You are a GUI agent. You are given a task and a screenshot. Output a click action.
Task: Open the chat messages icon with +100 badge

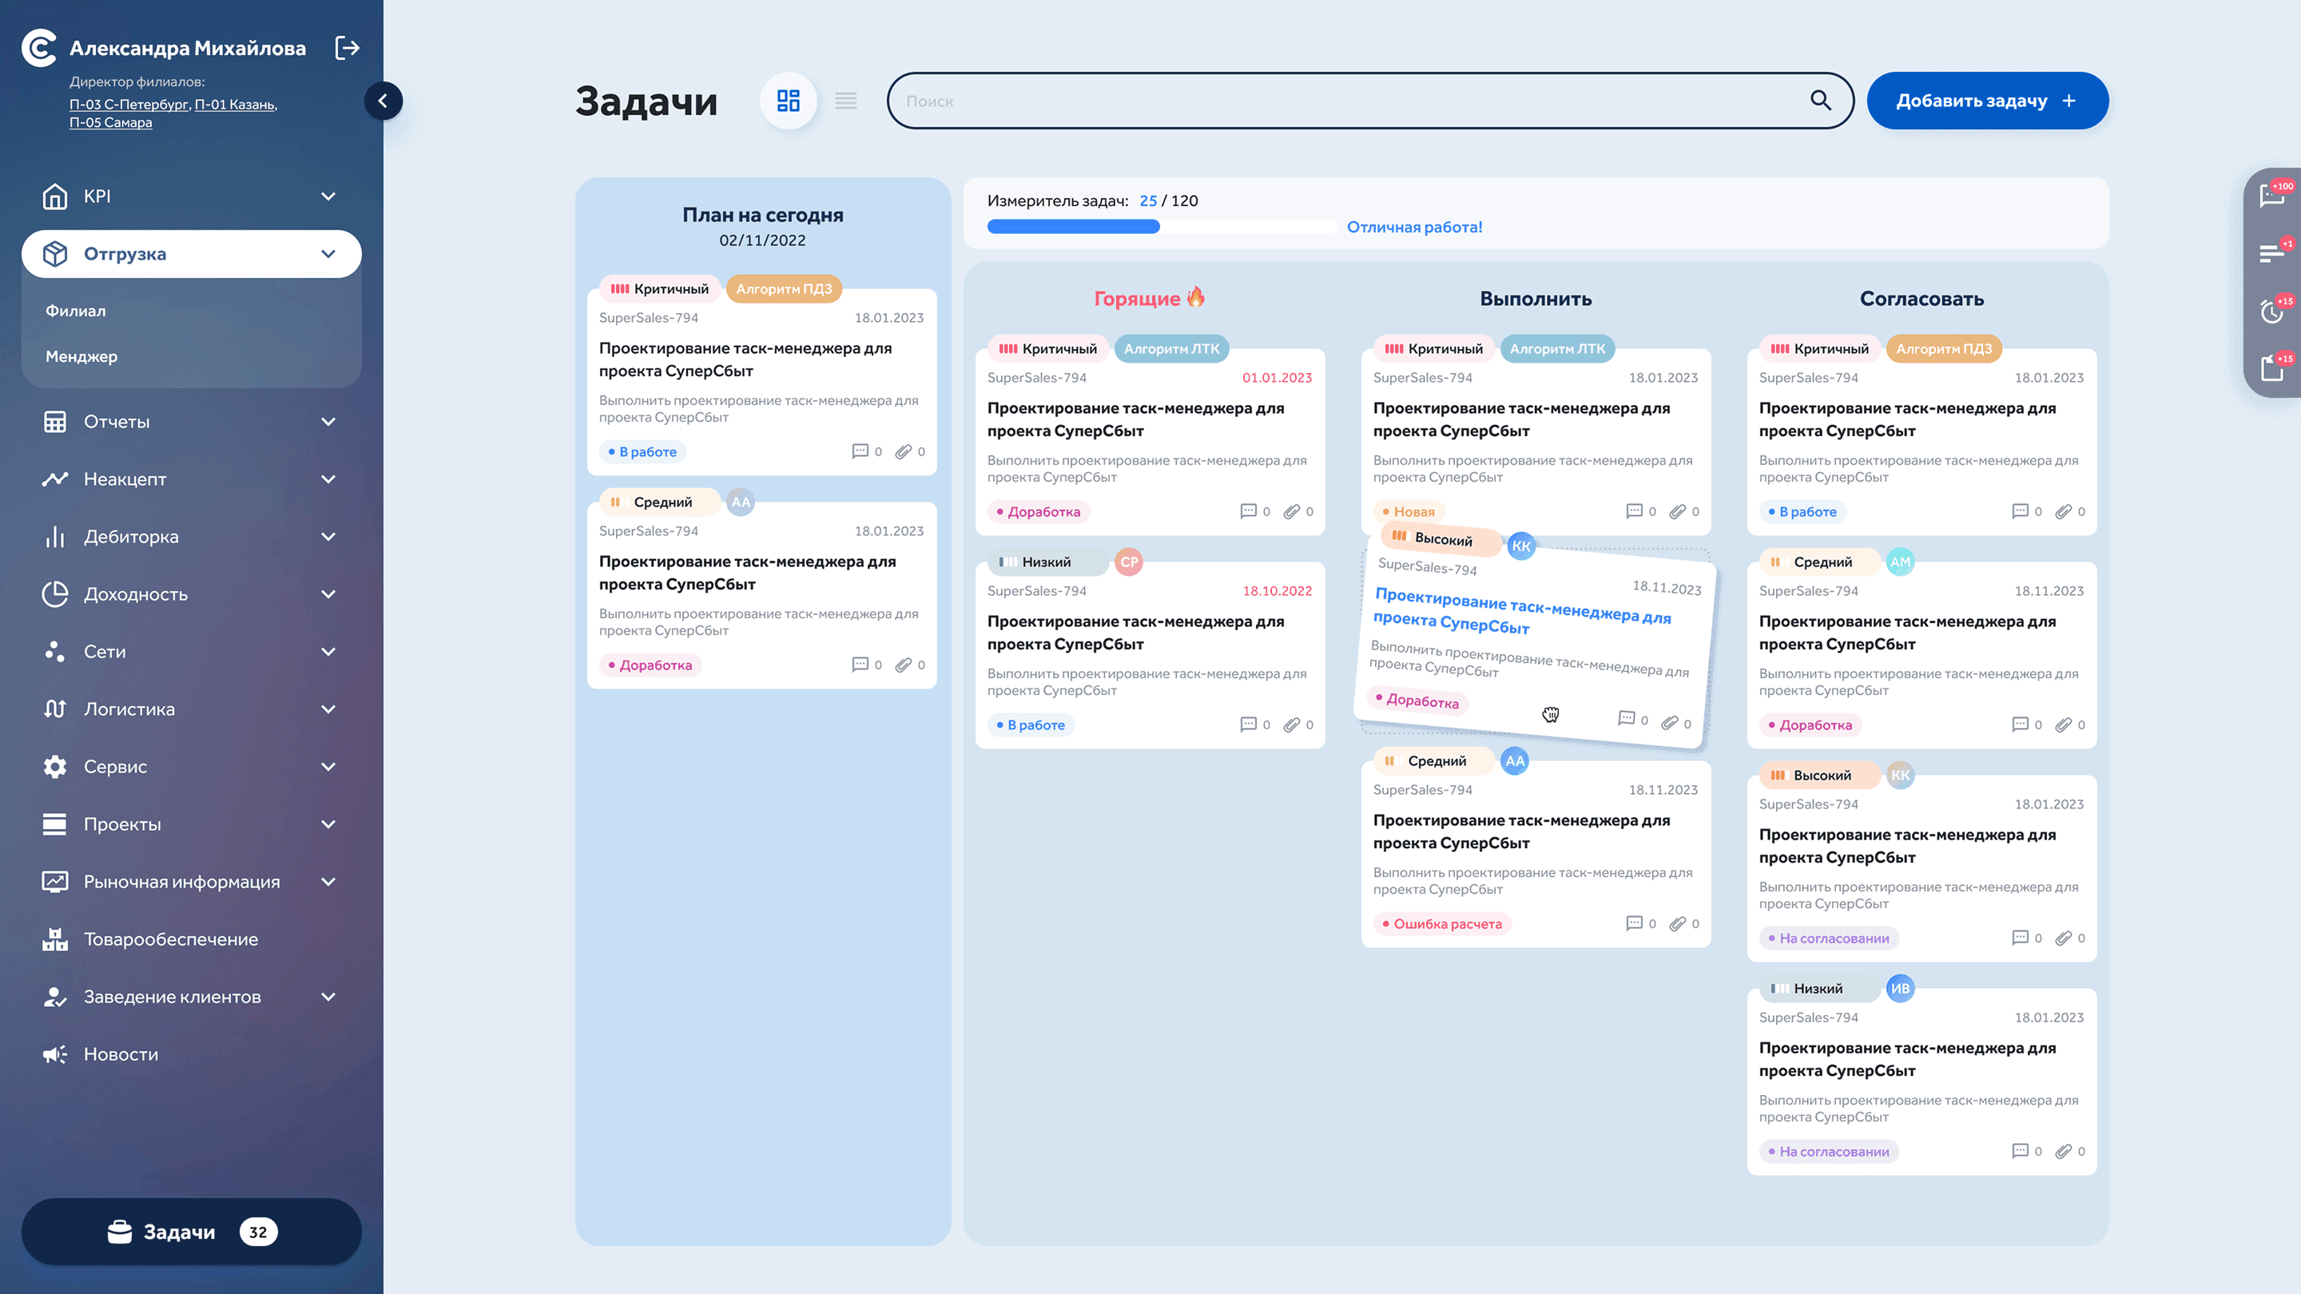pos(2271,196)
